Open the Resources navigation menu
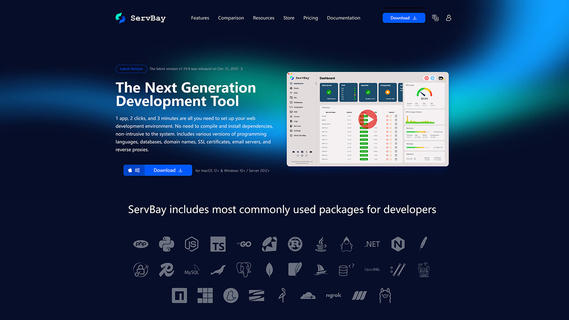Viewport: 569px width, 320px height. (264, 18)
